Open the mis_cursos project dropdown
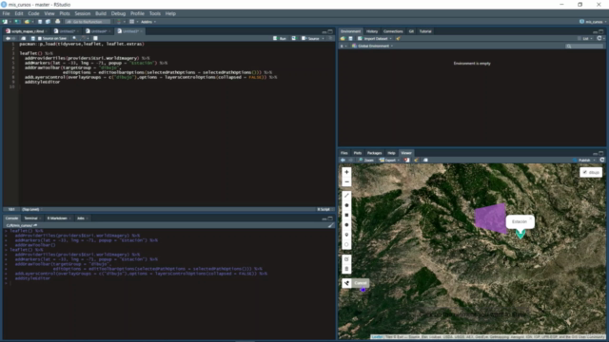 [x=594, y=22]
